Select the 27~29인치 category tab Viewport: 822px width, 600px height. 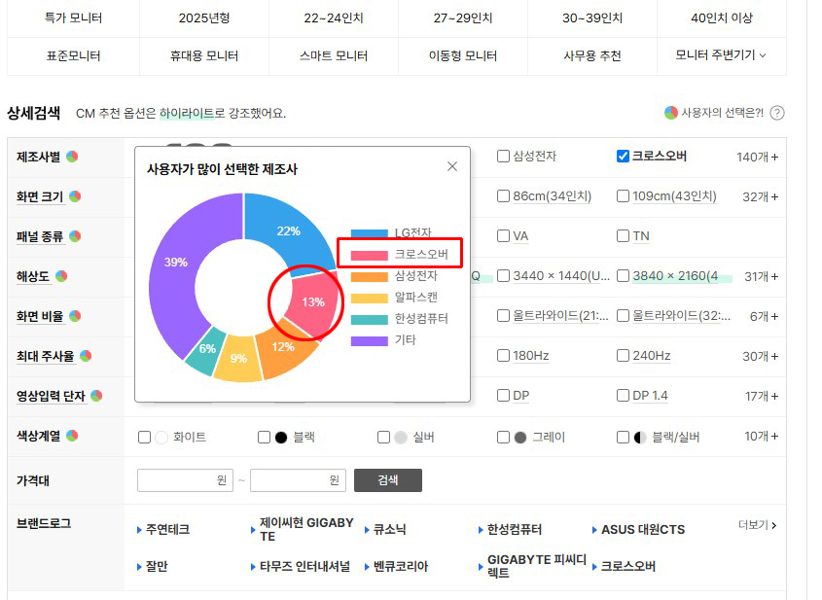(463, 18)
